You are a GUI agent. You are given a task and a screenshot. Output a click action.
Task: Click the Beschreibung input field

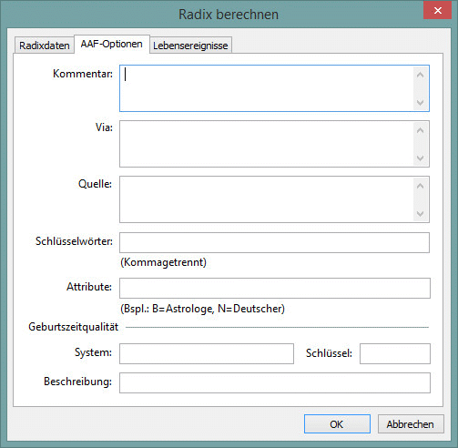275,382
